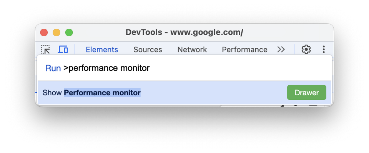Close the DevTools window with red button

click(x=44, y=33)
